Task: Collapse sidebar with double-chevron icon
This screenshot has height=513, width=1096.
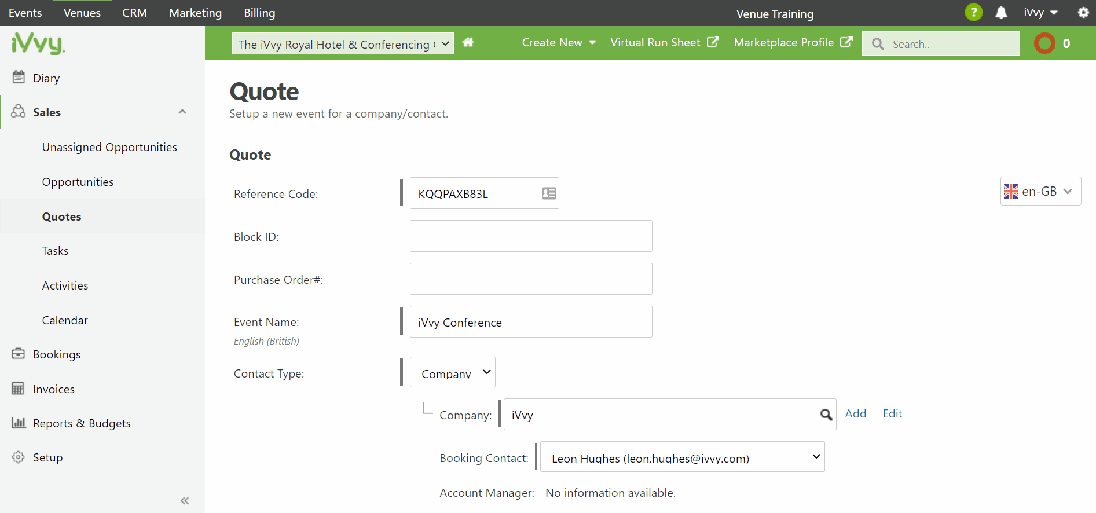Action: 185,500
